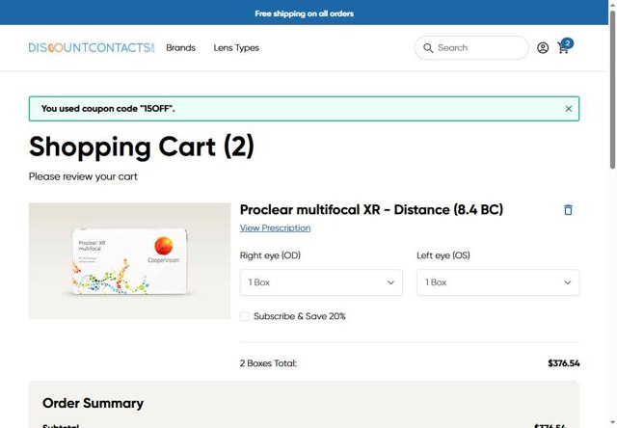This screenshot has width=617, height=428.
Task: Remove Proclear multifocal XR with trash icon
Action: tap(568, 210)
